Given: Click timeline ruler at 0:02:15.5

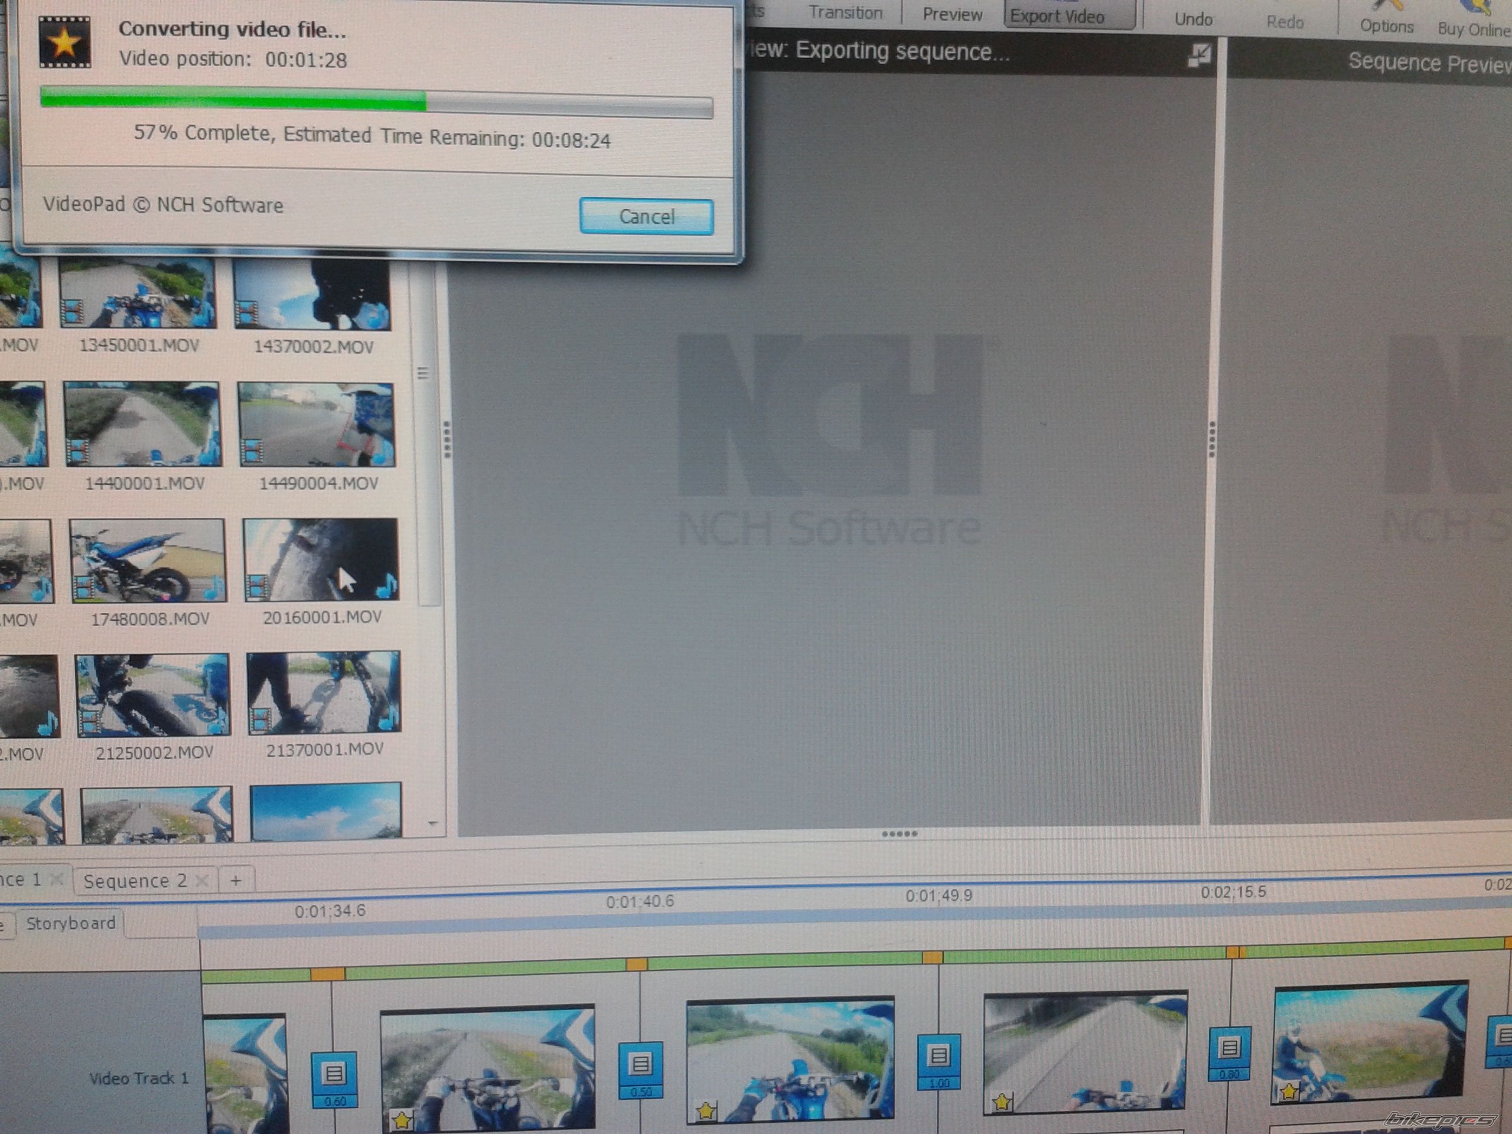Looking at the screenshot, I should (x=1233, y=892).
